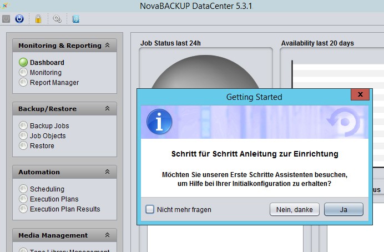Click the grey job status pie chart
Image resolution: width=384 pixels, height=252 pixels.
205,72
